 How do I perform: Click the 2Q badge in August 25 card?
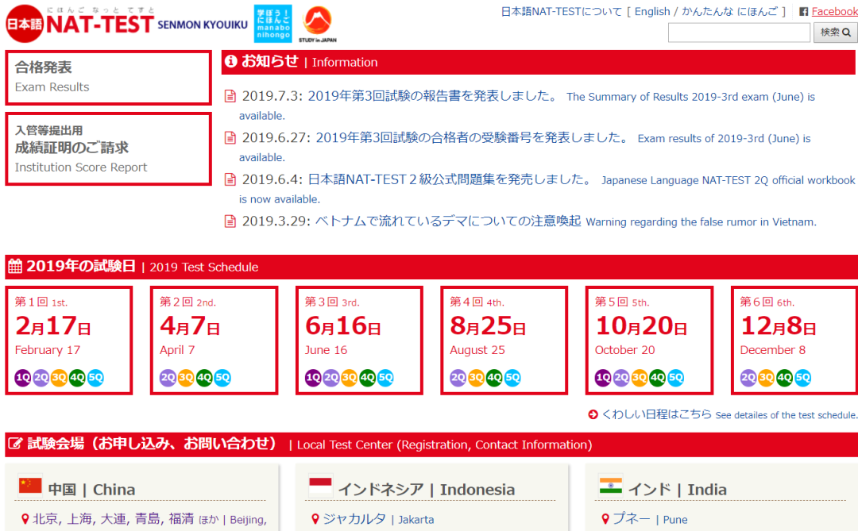(458, 377)
